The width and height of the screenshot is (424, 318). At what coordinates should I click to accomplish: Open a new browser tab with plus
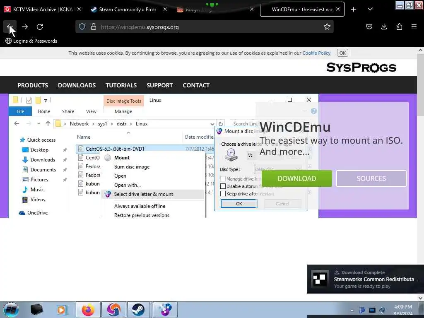(x=354, y=10)
